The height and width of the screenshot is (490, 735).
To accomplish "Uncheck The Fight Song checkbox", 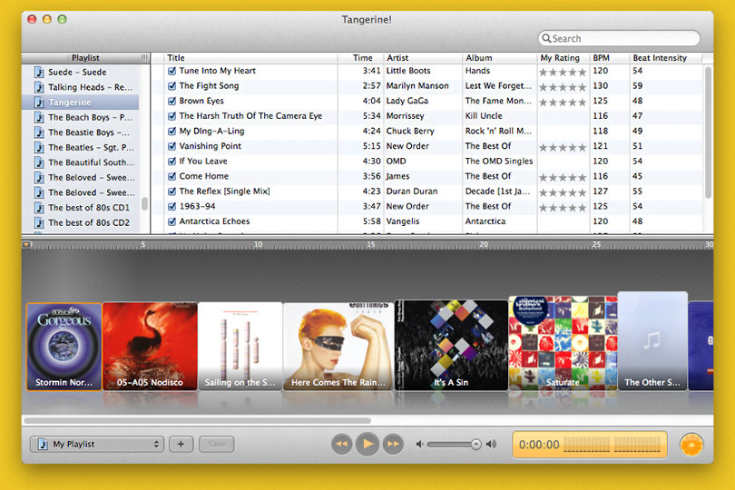I will 172,86.
